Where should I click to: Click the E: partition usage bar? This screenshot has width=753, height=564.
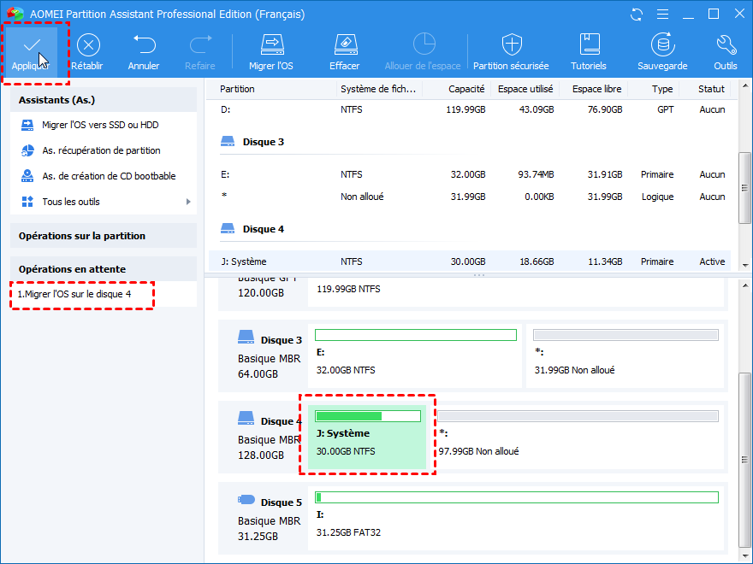coord(416,335)
